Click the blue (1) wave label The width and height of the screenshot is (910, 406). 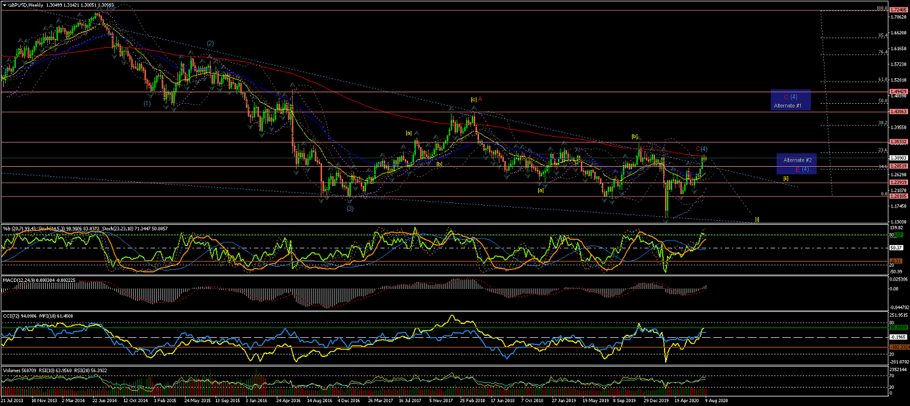click(x=147, y=103)
